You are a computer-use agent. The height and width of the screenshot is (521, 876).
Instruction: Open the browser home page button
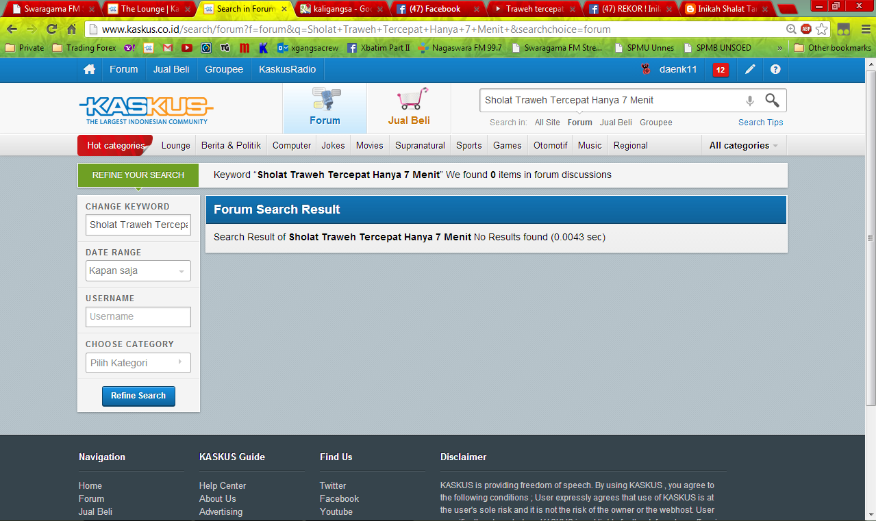pyautogui.click(x=71, y=29)
